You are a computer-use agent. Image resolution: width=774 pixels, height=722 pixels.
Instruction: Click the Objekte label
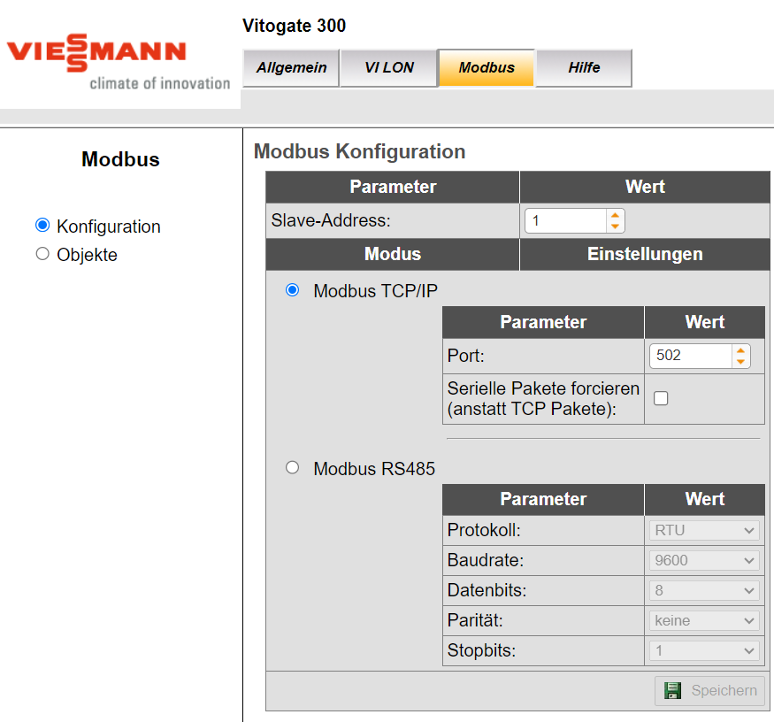87,255
